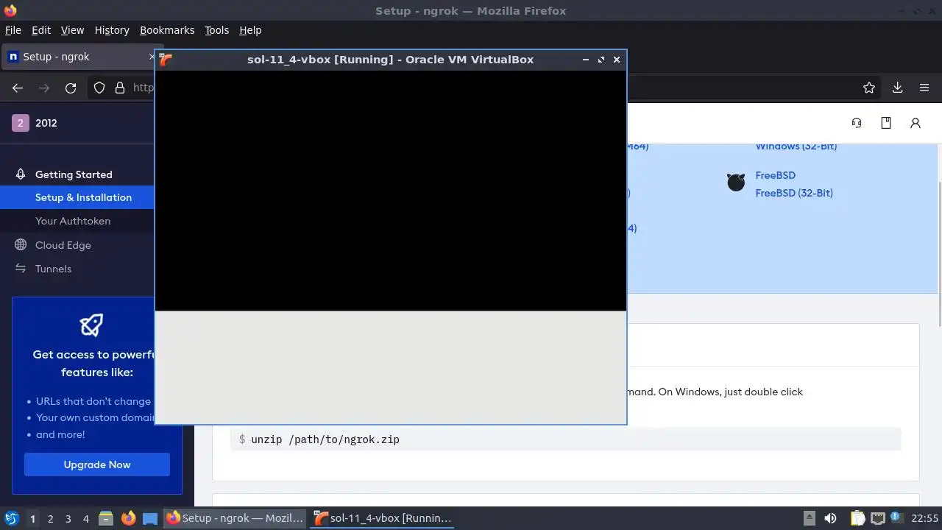This screenshot has height=530, width=942.
Task: Select the Setup - ngrok browser tab
Action: (x=79, y=57)
